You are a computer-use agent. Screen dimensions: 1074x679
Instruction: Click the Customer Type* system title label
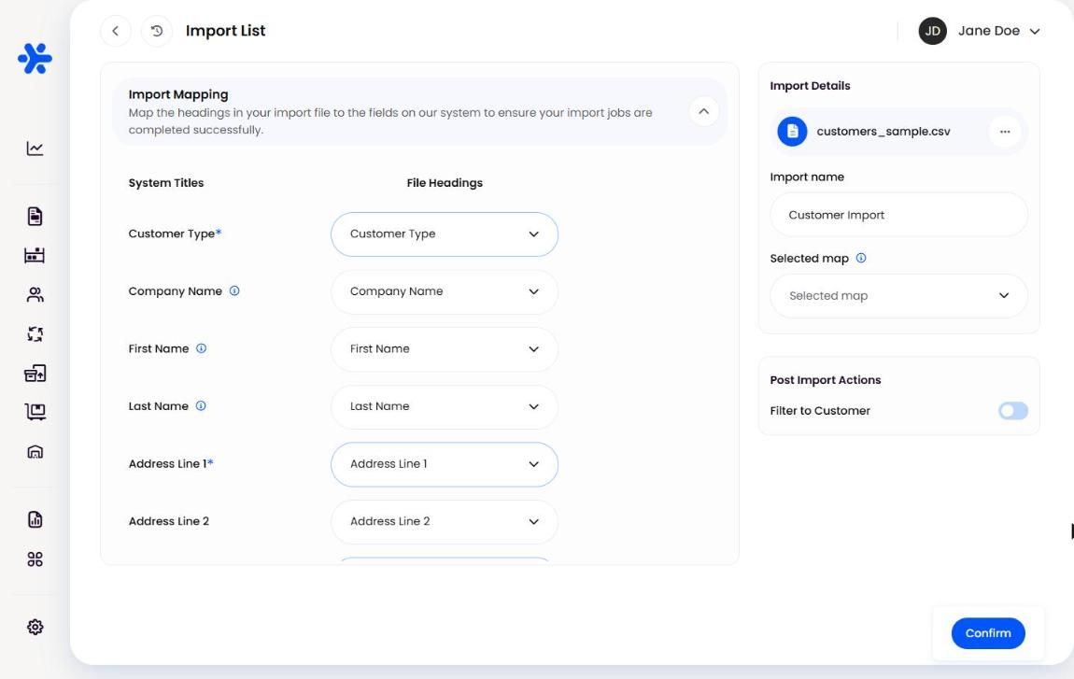pyautogui.click(x=175, y=233)
